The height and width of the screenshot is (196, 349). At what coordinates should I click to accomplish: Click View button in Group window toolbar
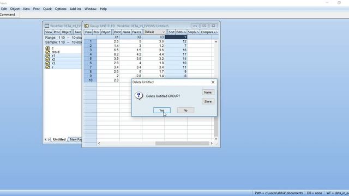click(x=88, y=32)
